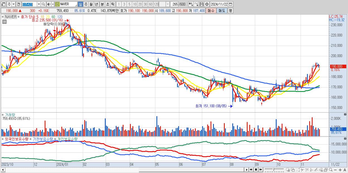Viewport: 348px width, 173px height.
Task: Toggle 개인보유수량 legend marker
Action: pyautogui.click(x=55, y=139)
